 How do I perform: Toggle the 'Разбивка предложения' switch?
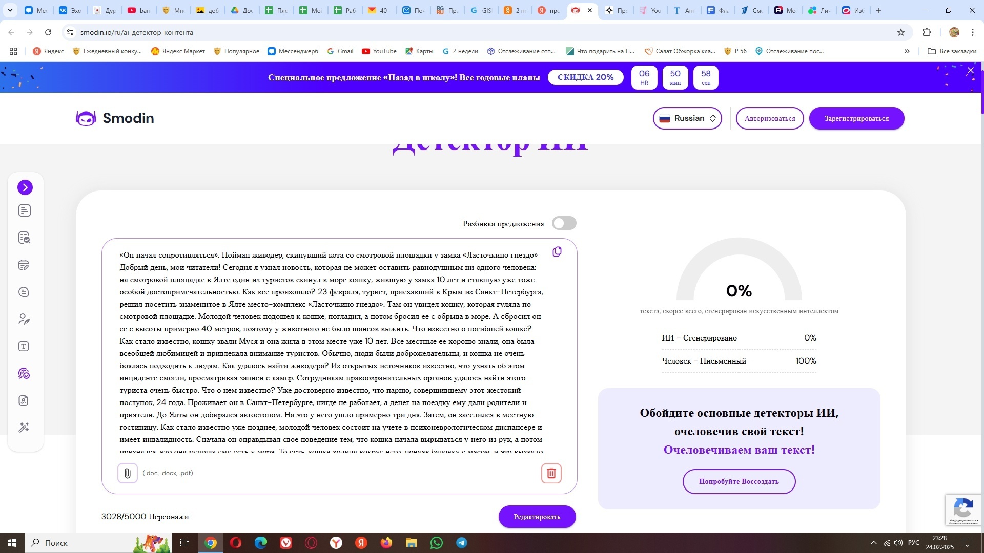point(564,223)
